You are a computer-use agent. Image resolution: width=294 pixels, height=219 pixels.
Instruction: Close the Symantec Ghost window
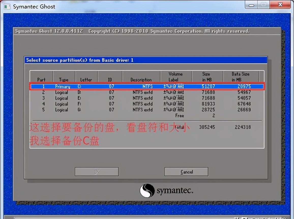pos(280,5)
